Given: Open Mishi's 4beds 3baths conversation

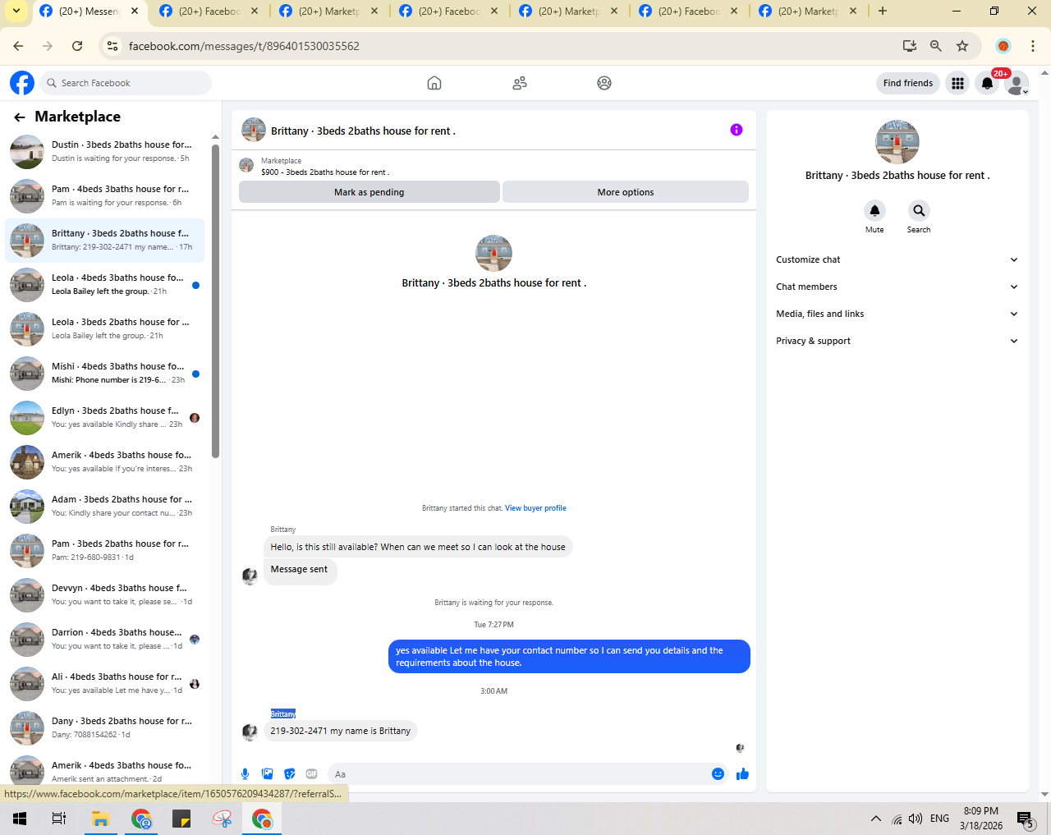Looking at the screenshot, I should (104, 374).
